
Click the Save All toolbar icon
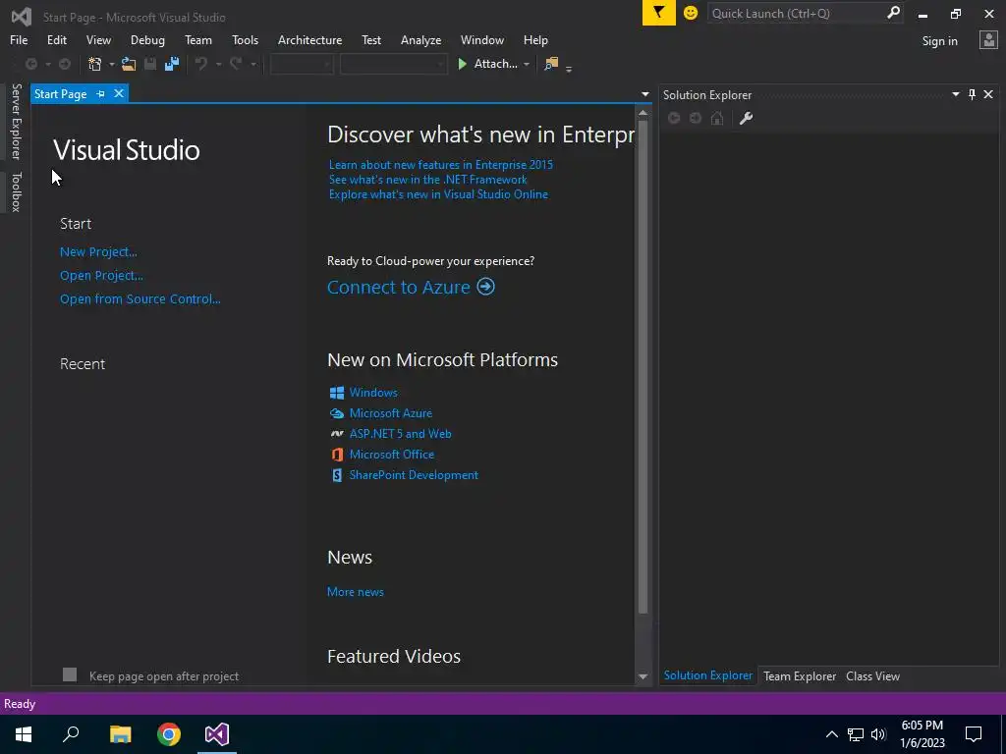pyautogui.click(x=172, y=64)
